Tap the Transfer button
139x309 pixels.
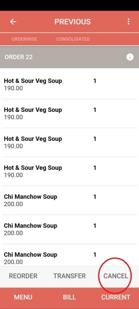tap(69, 276)
